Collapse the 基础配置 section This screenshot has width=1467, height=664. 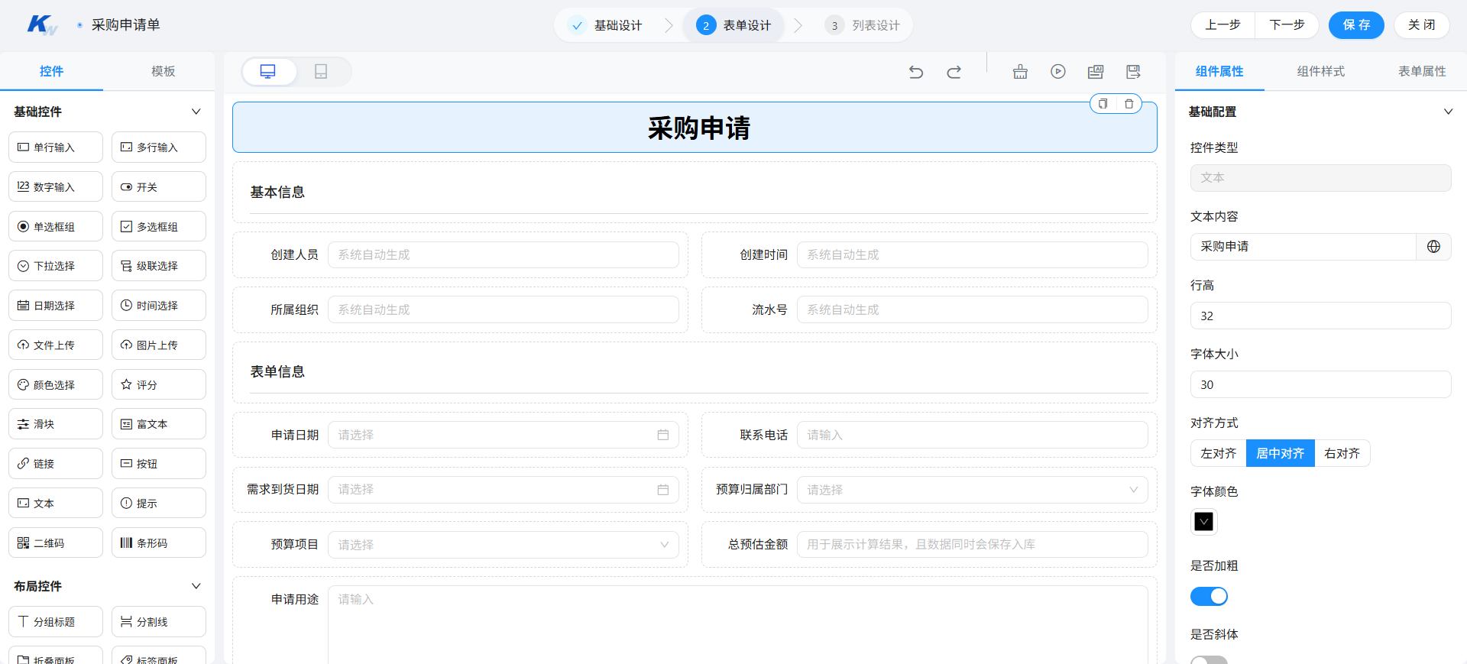[x=1448, y=112]
